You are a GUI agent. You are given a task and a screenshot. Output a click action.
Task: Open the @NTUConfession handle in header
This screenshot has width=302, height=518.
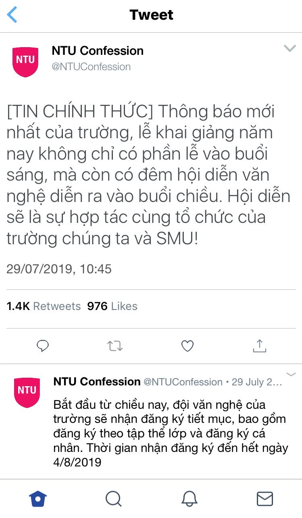click(91, 67)
